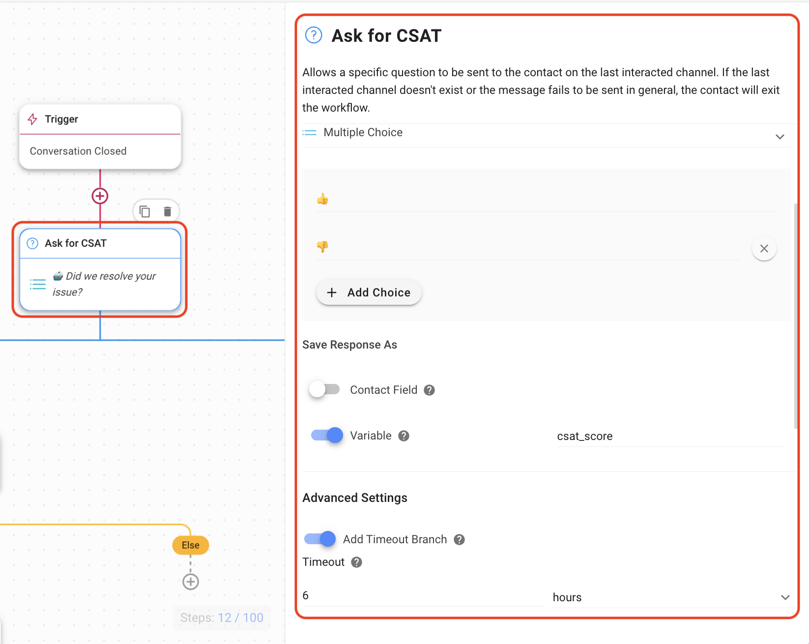
Task: Select the Else branch label
Action: point(190,545)
